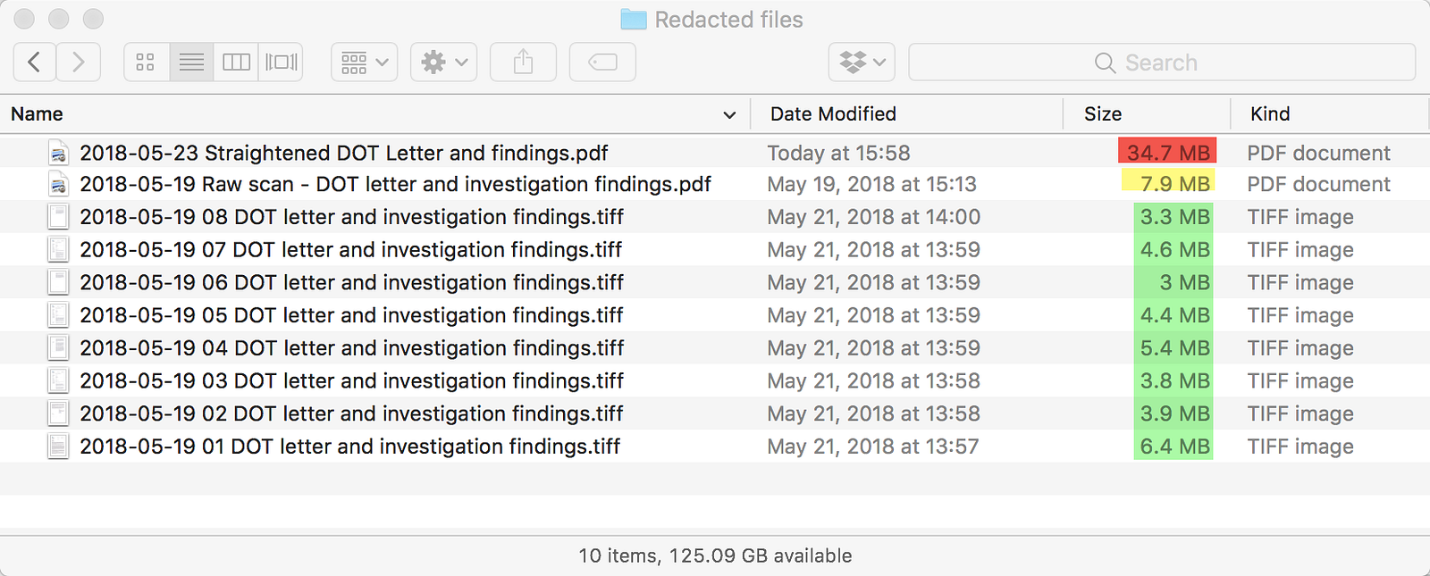
Task: Click the share button icon
Action: tap(524, 63)
